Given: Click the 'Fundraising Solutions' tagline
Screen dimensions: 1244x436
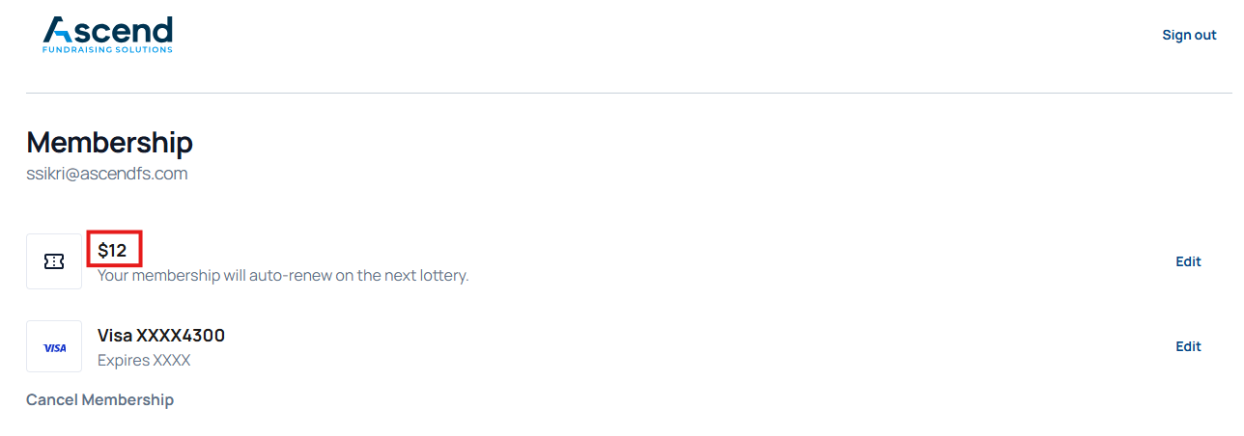Looking at the screenshot, I should [x=107, y=49].
